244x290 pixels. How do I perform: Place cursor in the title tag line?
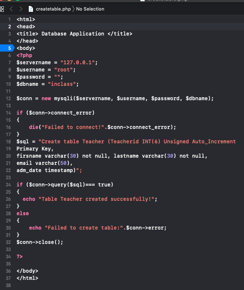pos(74,34)
